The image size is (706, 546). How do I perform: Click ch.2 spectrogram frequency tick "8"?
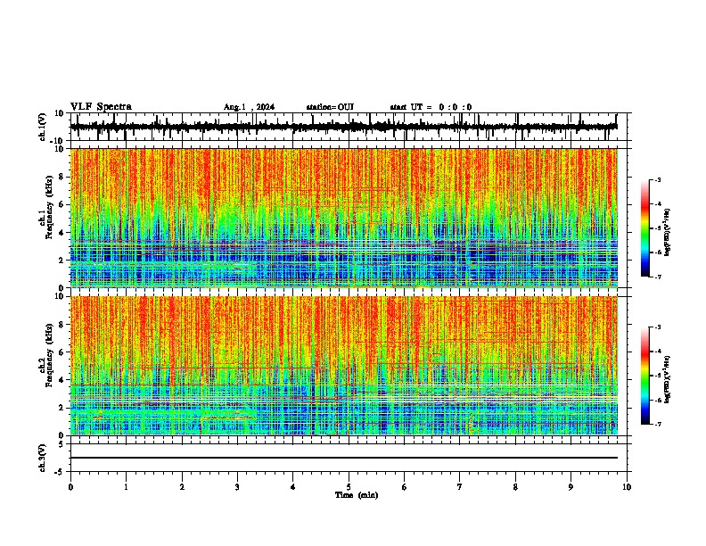[62, 325]
